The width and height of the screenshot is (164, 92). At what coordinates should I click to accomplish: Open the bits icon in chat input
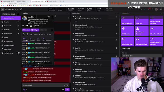[x=65, y=85]
